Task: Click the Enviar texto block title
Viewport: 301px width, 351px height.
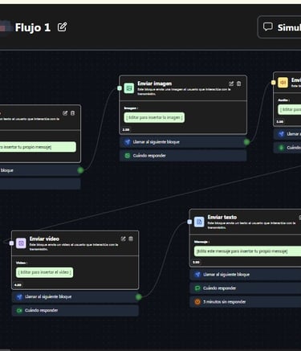Action: [222, 217]
